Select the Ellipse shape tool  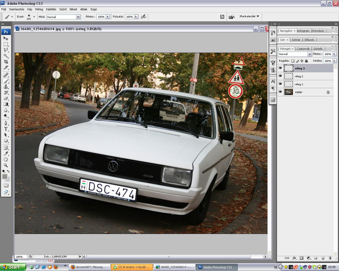pos(6,141)
